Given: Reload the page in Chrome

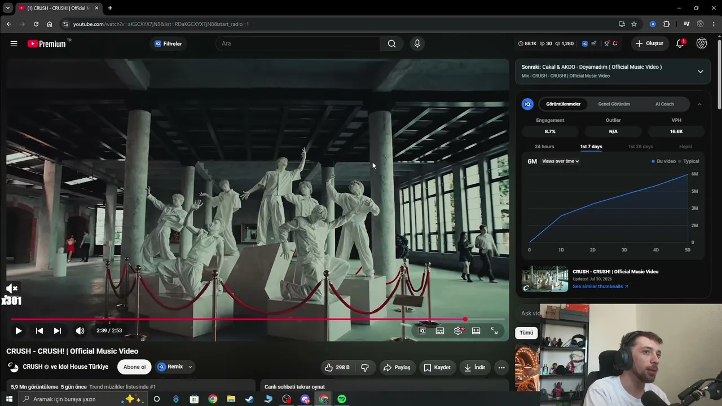Looking at the screenshot, I should point(36,24).
